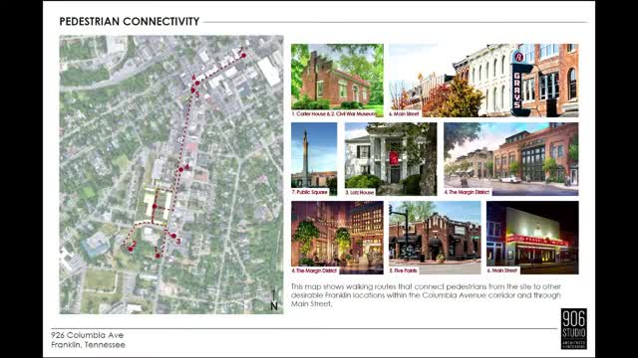Click the "6. Main Street" caption under Grays photo
This screenshot has height=358, width=638.
(x=404, y=114)
